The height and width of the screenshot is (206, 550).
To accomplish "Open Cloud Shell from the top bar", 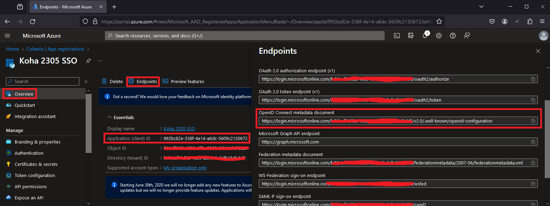I will pos(397,36).
